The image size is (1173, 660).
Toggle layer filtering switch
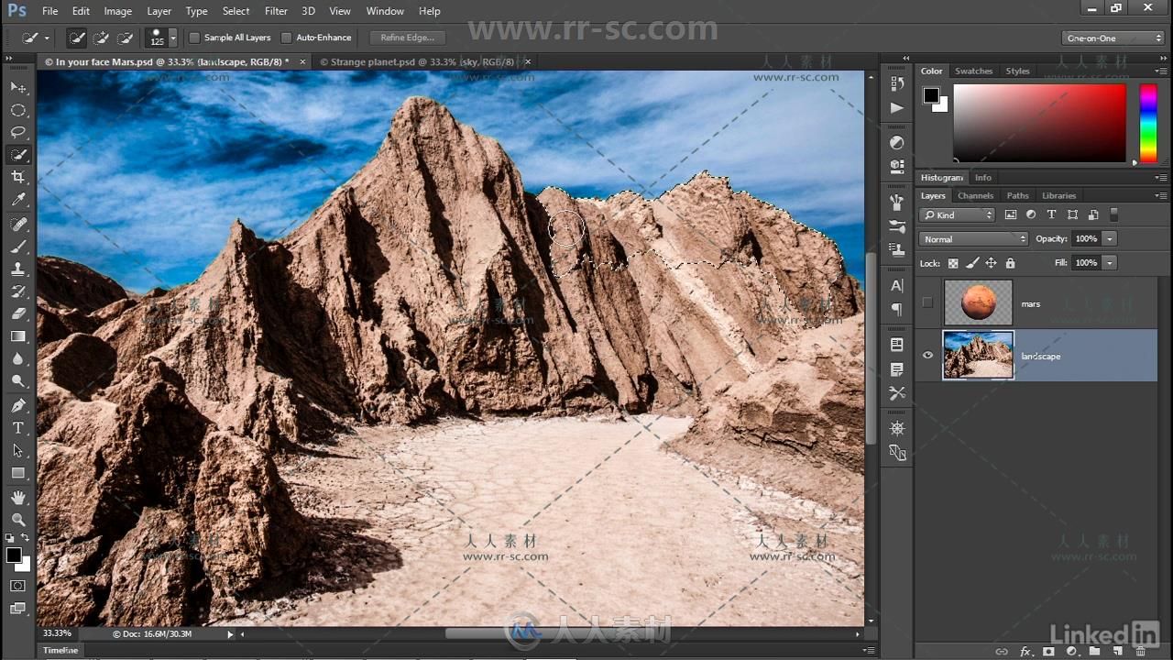coord(1113,214)
